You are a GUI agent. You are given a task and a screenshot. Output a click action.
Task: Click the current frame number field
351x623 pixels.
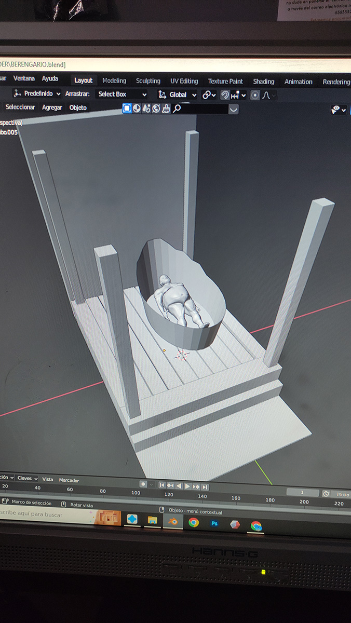[302, 492]
